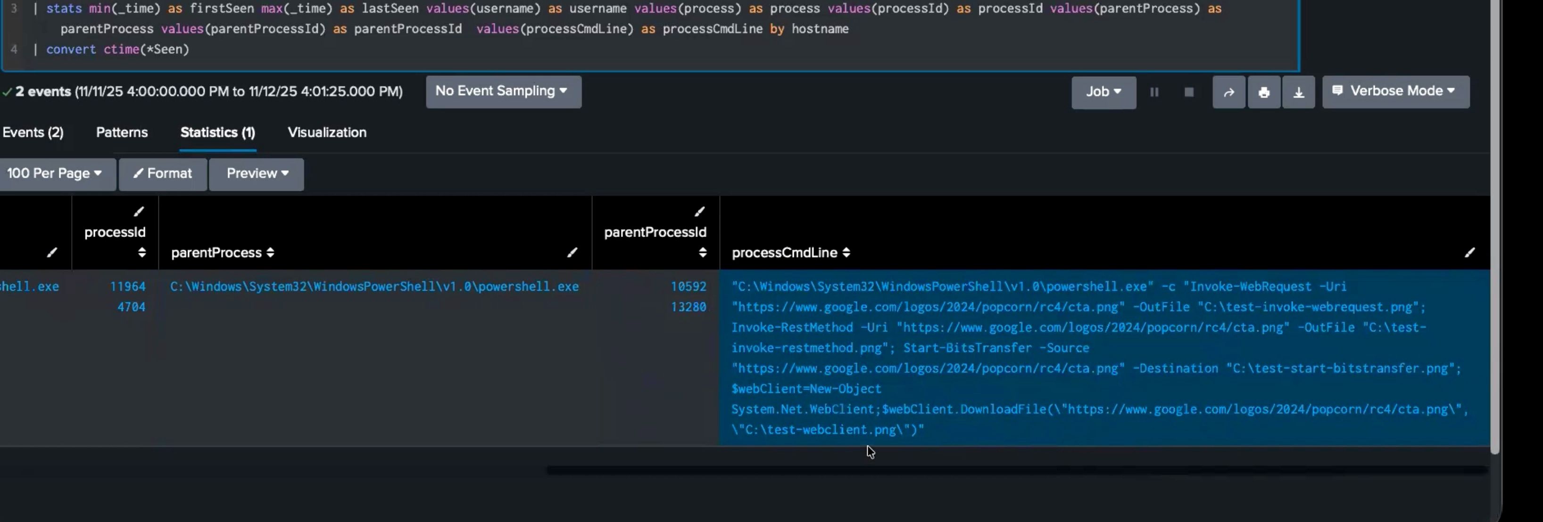Click pencil icon on parentProcess column
1543x522 pixels.
coord(572,253)
